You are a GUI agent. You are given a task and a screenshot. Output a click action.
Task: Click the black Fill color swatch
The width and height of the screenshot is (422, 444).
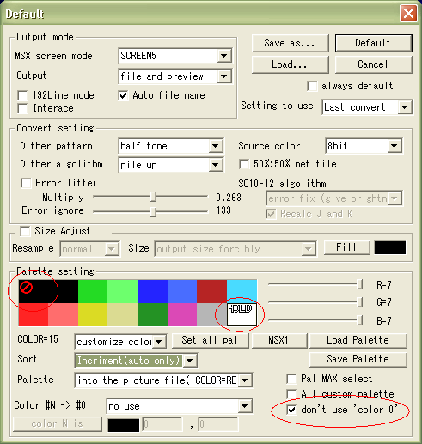tap(390, 247)
